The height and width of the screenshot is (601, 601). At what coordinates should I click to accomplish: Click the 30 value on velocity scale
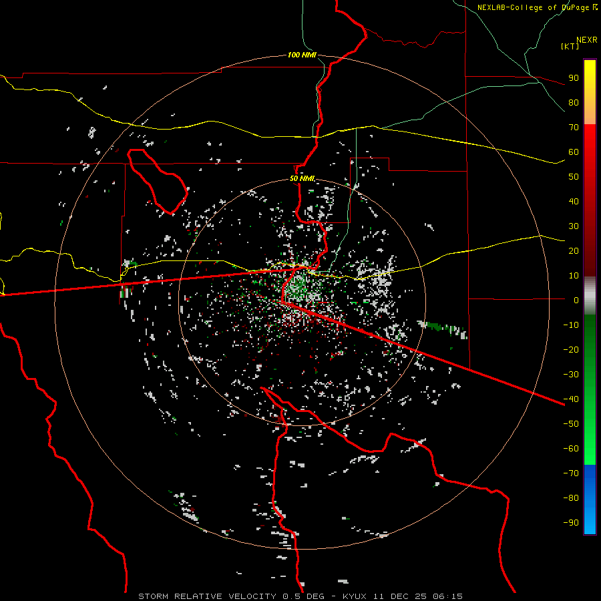[x=574, y=226]
